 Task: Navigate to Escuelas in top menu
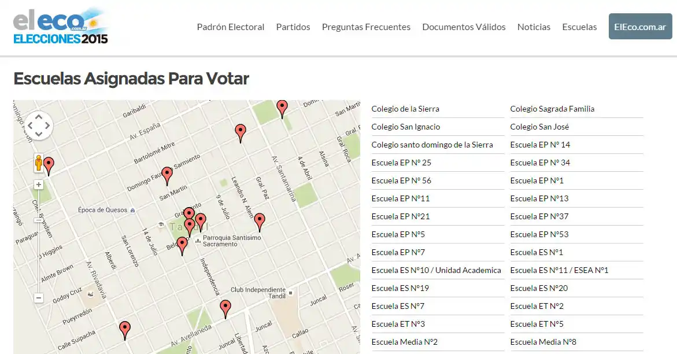(579, 27)
